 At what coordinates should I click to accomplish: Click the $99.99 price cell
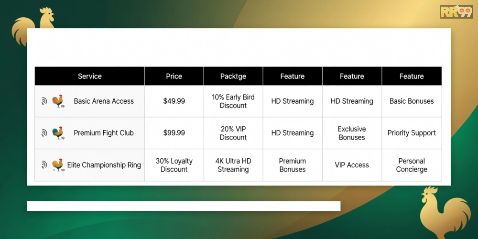tap(174, 133)
